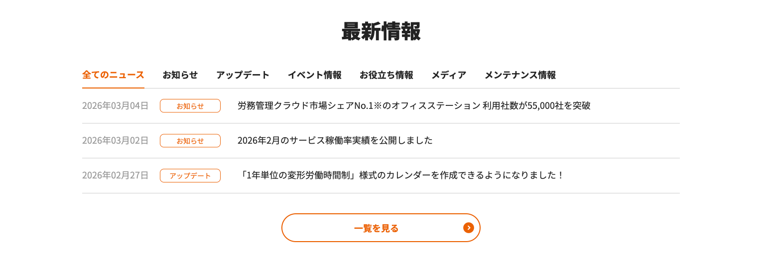Click the 一覧を見る button label
The height and width of the screenshot is (262, 762).
point(376,228)
